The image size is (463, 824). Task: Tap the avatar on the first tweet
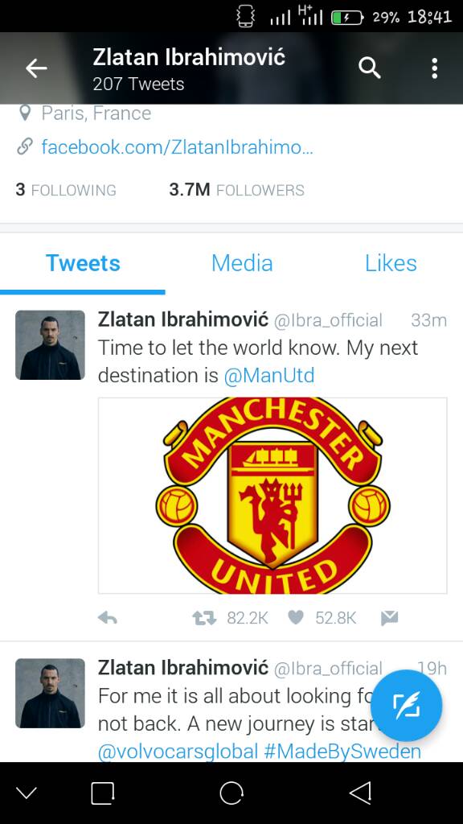[x=50, y=344]
